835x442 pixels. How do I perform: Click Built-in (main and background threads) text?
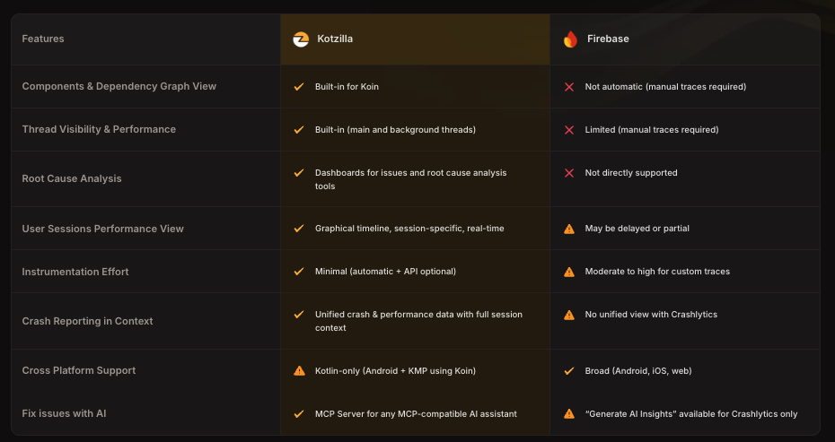tap(395, 130)
